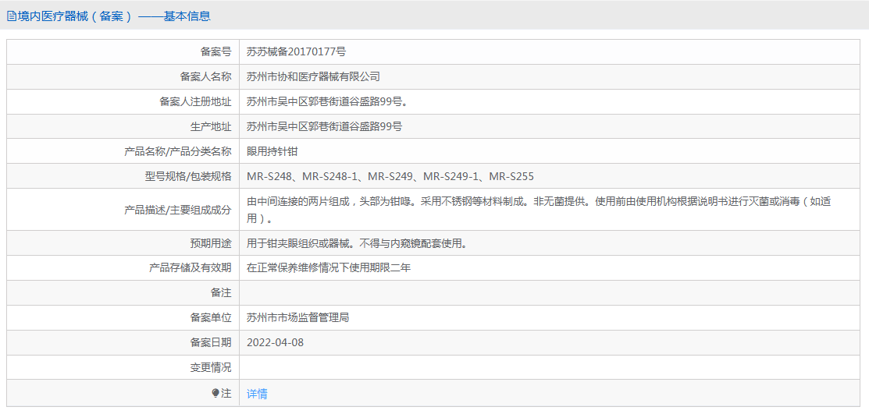Click the 备案人注册地址 label
Screen dimensions: 869x414
coord(195,102)
